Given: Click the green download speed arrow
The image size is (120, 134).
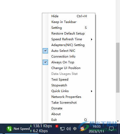Looking at the screenshot, I should (31, 126).
